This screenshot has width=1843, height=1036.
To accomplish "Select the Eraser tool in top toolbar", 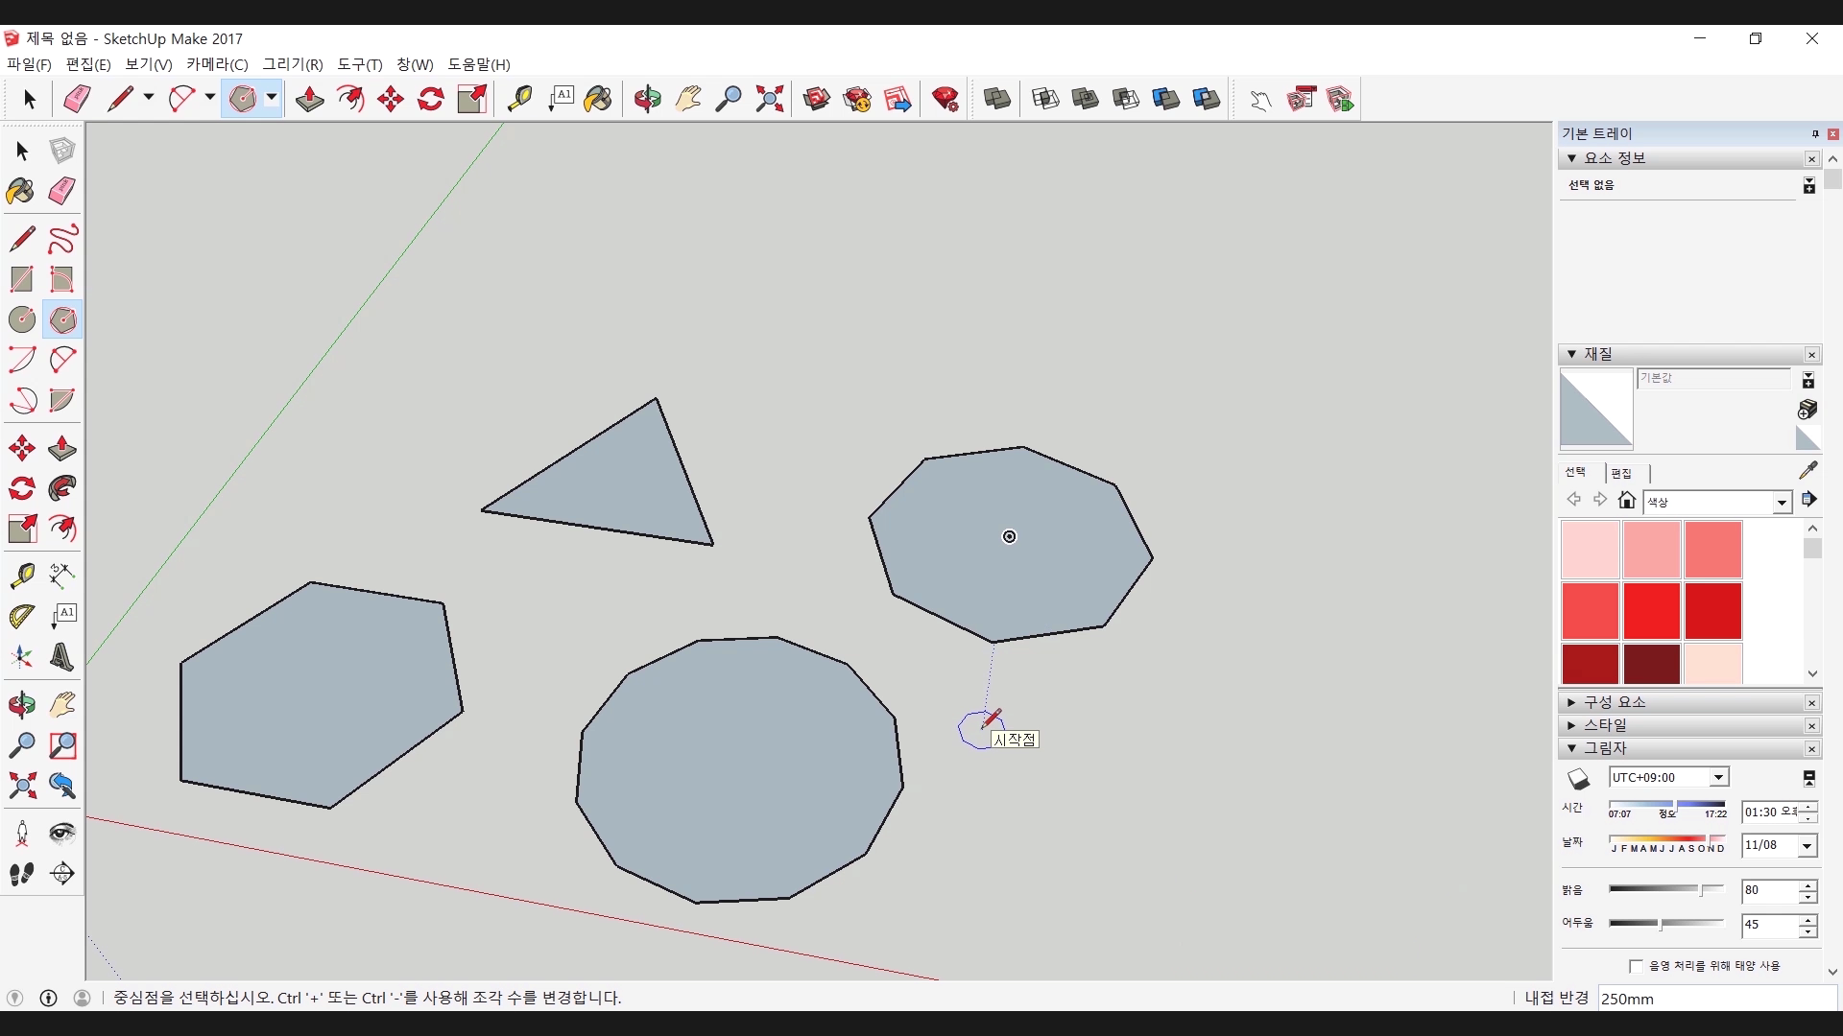I will tap(77, 99).
